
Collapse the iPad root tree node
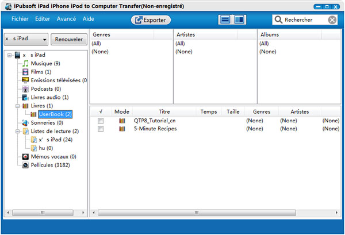click(9, 55)
